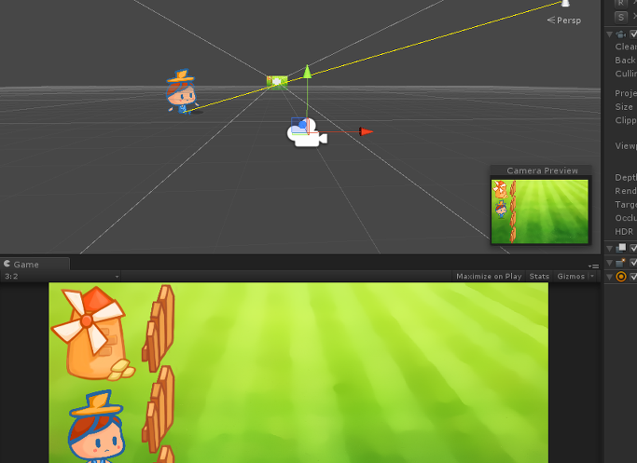This screenshot has width=637, height=463.
Task: Toggle checkbox next to GUI Layer icon
Action: 633,248
